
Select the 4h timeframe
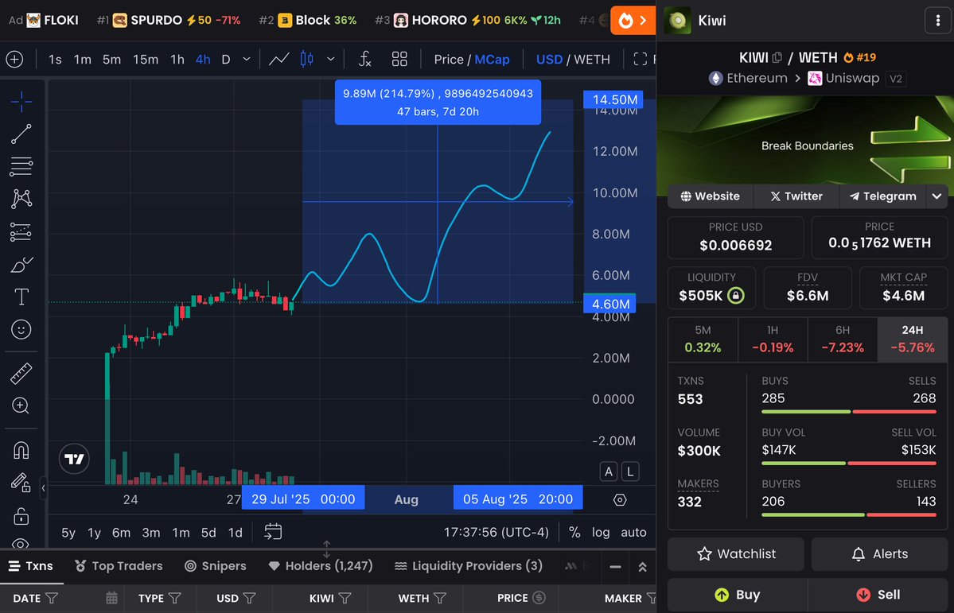(x=203, y=60)
